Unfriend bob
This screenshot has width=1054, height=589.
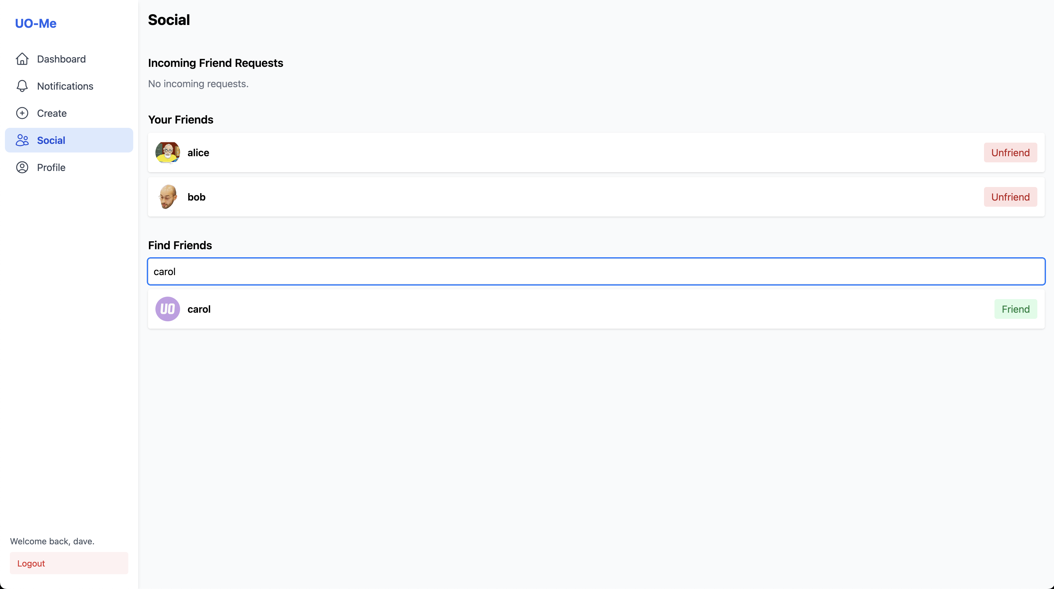click(x=1010, y=197)
